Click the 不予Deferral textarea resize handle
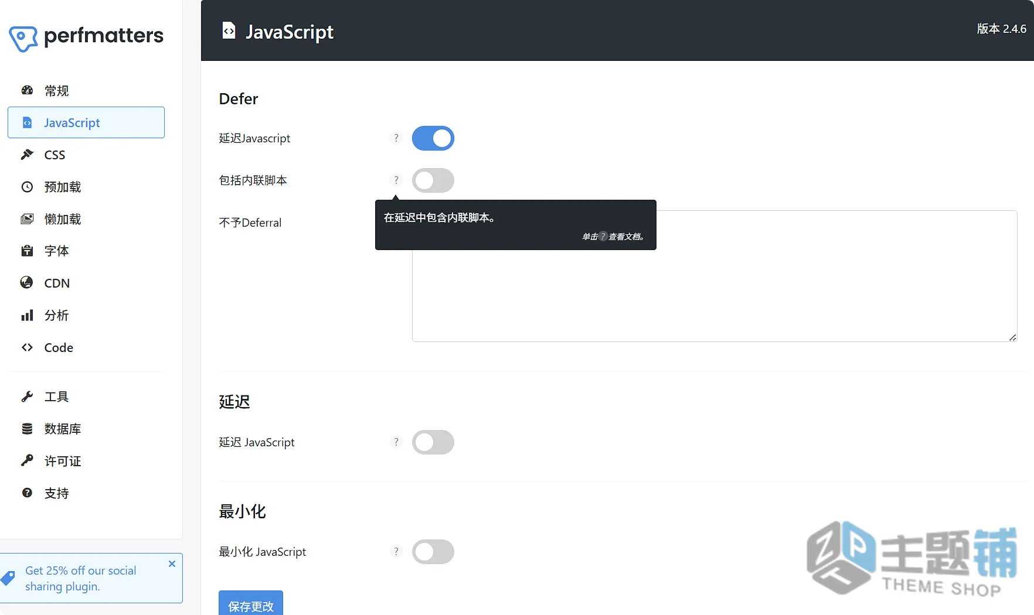The width and height of the screenshot is (1034, 615). (1012, 337)
